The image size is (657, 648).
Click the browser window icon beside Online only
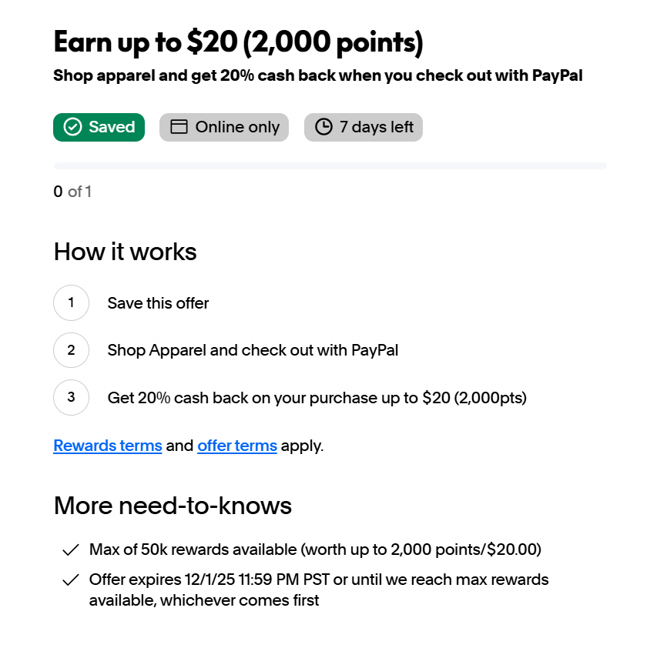pos(179,127)
